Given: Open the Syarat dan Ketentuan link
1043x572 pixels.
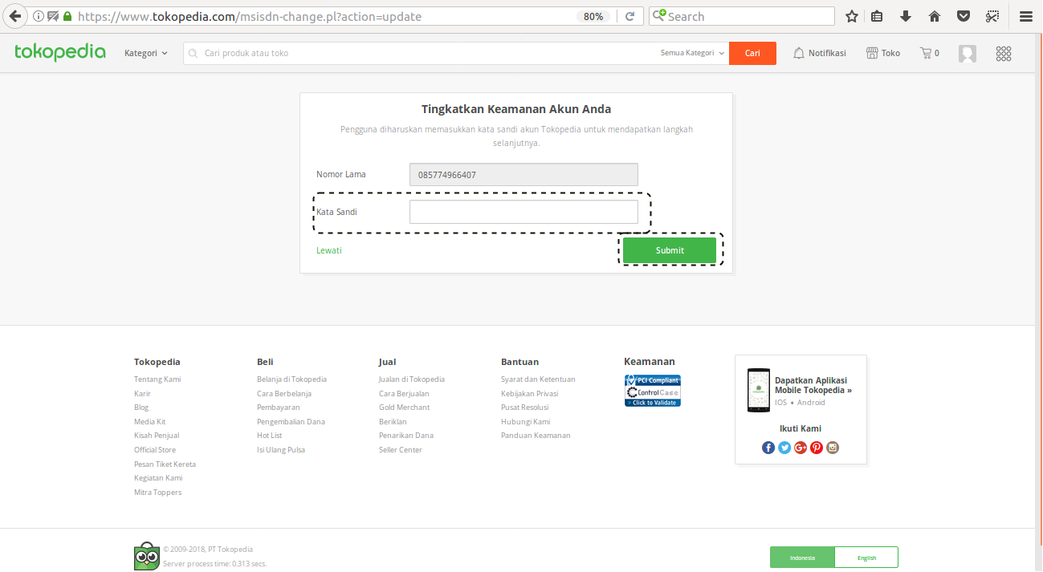Looking at the screenshot, I should (x=538, y=379).
